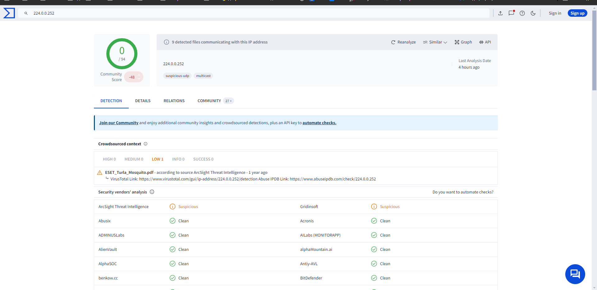The image size is (597, 290).
Task: Open the help question mark icon
Action: 522,13
